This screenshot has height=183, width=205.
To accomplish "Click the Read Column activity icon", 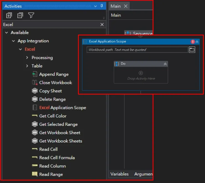I will point(35,166).
